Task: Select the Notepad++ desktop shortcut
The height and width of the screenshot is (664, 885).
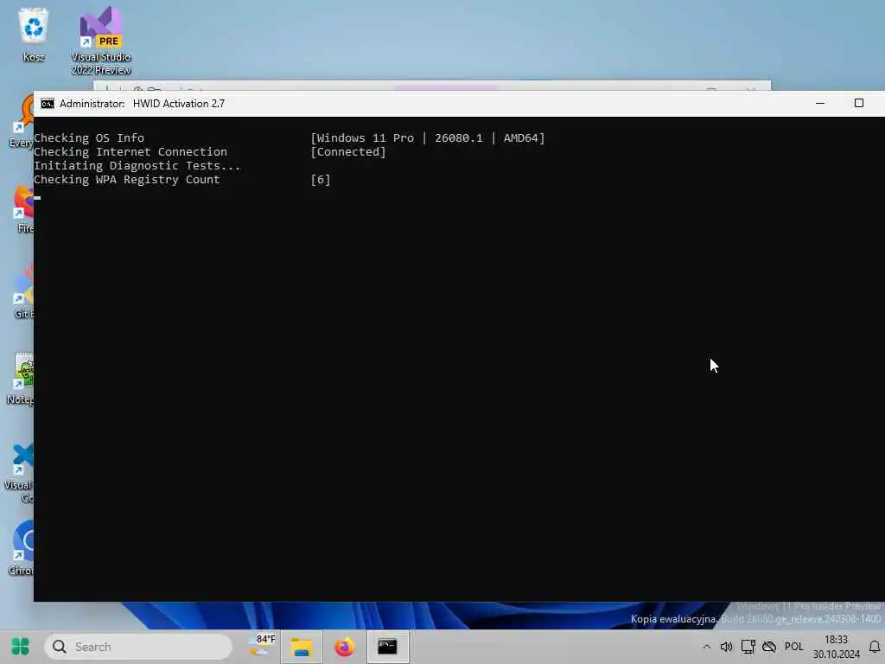Action: [x=22, y=380]
